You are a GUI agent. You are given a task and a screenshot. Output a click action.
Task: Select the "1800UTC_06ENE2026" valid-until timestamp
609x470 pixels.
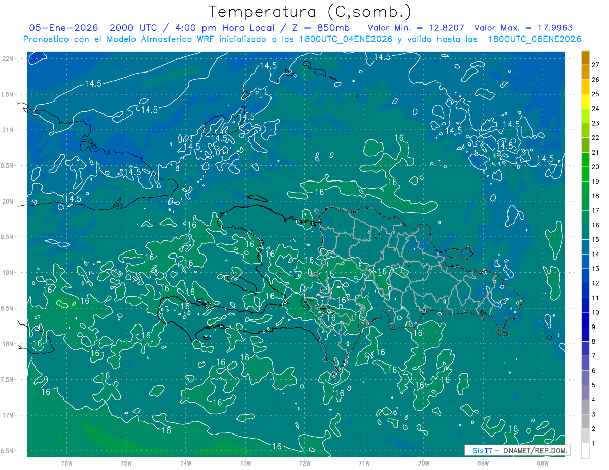click(x=534, y=39)
